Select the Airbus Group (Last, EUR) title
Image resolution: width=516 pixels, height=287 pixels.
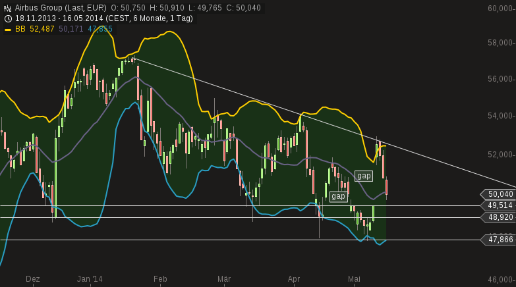tap(61, 8)
